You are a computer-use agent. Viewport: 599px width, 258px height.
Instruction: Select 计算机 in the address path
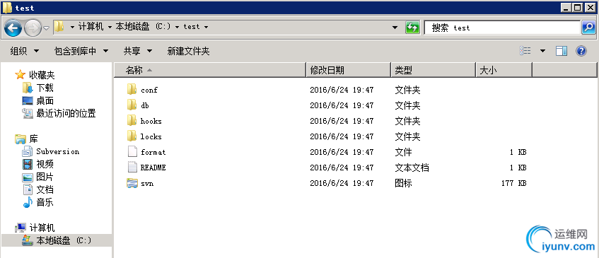tap(91, 27)
